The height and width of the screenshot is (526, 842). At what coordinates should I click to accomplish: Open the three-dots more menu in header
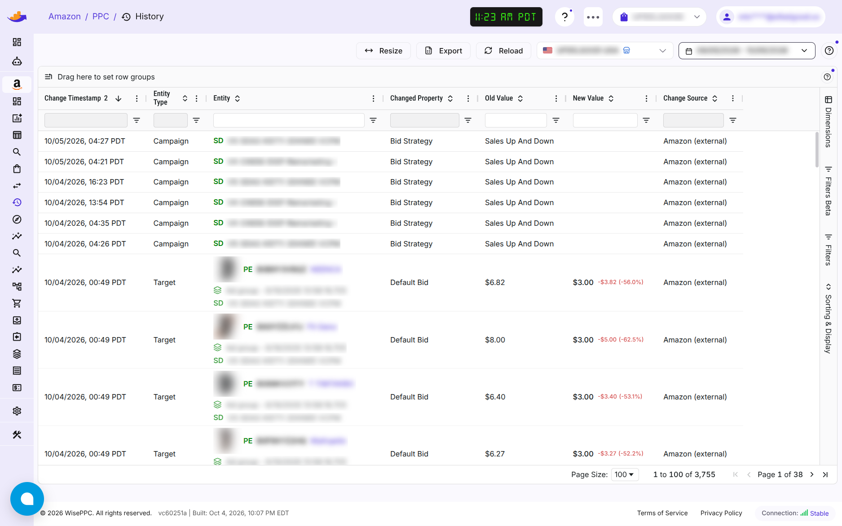point(593,17)
